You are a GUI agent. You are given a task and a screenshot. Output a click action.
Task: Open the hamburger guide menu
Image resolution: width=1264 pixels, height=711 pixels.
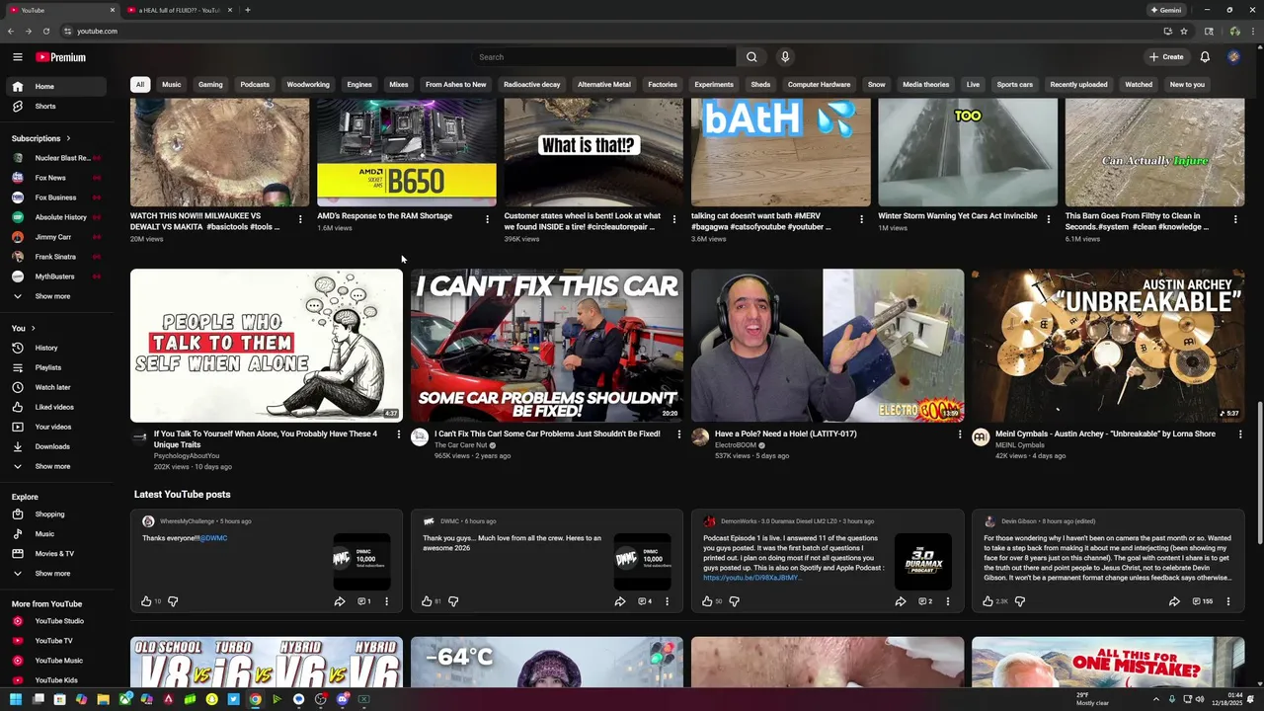(18, 57)
